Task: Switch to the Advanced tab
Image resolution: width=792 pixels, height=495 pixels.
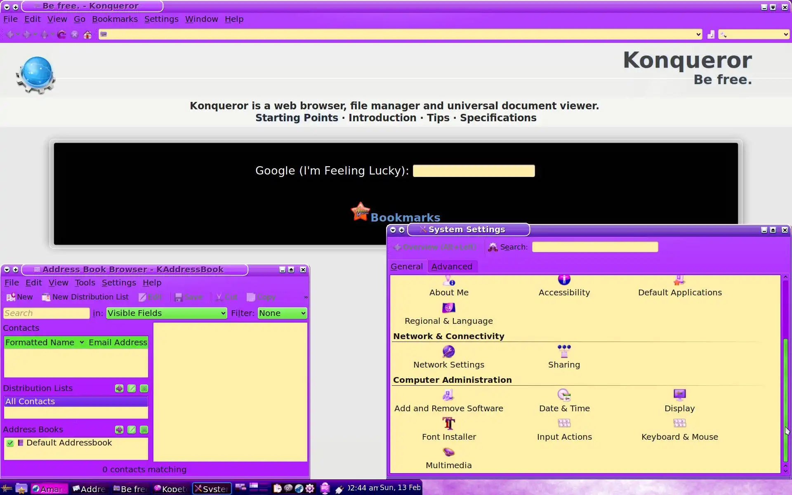Action: (452, 267)
